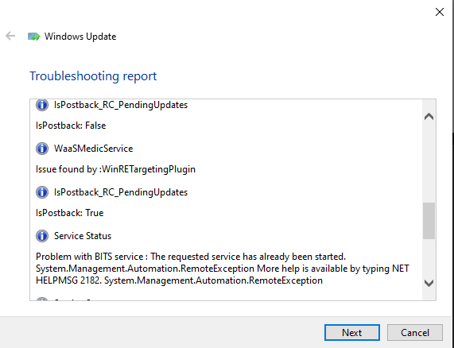The image size is (454, 348).
Task: Go back using the back arrow
Action: pyautogui.click(x=10, y=37)
